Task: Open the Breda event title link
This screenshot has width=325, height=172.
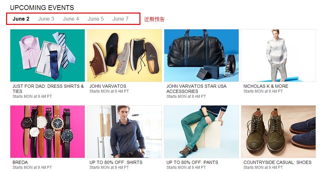Action: pyautogui.click(x=20, y=162)
